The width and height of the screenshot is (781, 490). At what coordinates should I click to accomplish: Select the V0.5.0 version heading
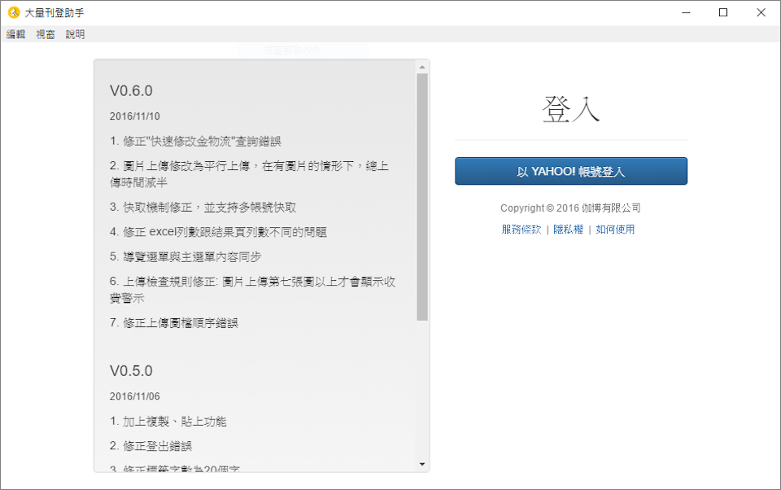click(x=131, y=370)
